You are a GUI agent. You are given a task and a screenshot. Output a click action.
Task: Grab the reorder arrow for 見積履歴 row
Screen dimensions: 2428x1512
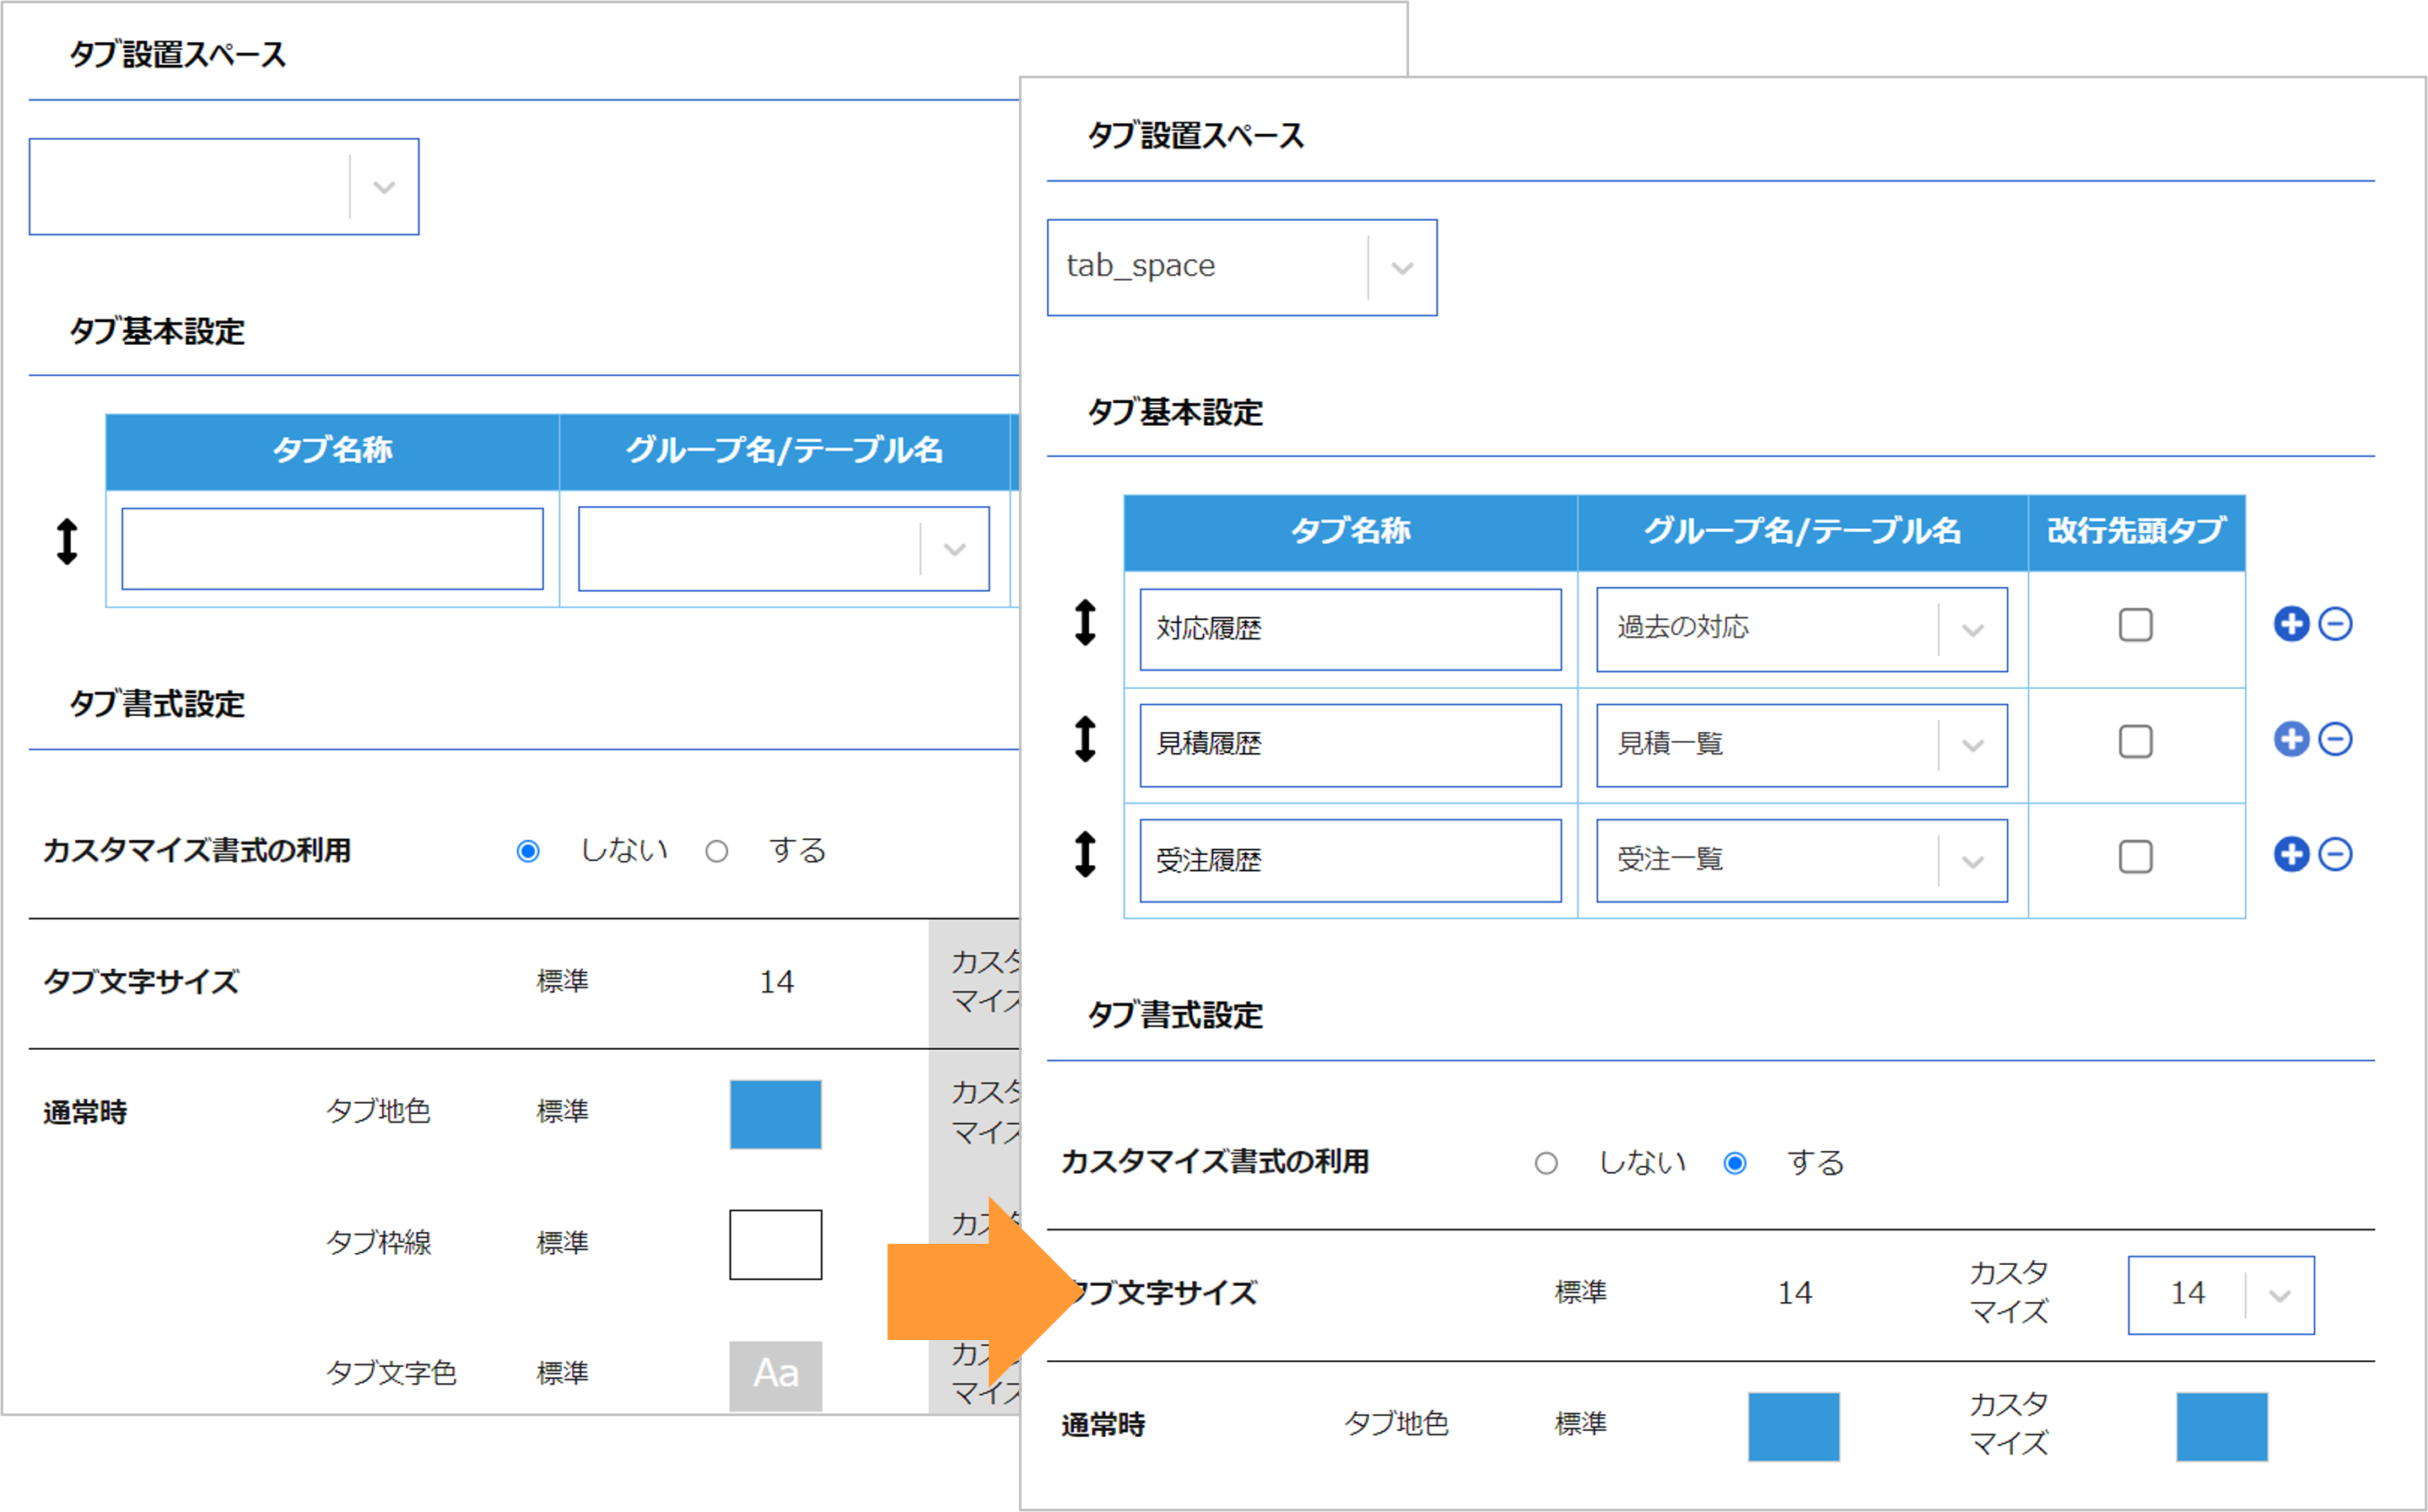(1086, 739)
